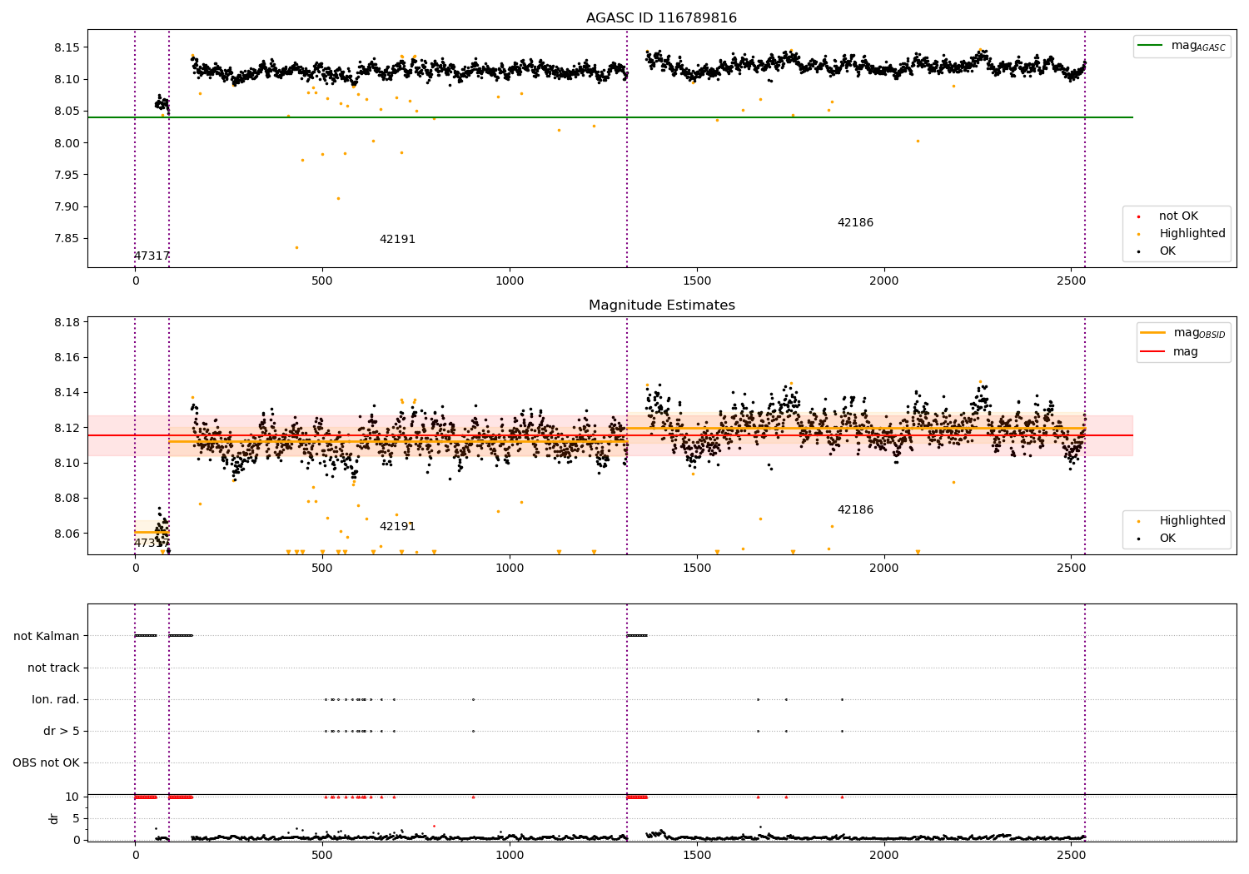Click the "42191" annotation in the top plot
1249x874 pixels.
point(397,240)
